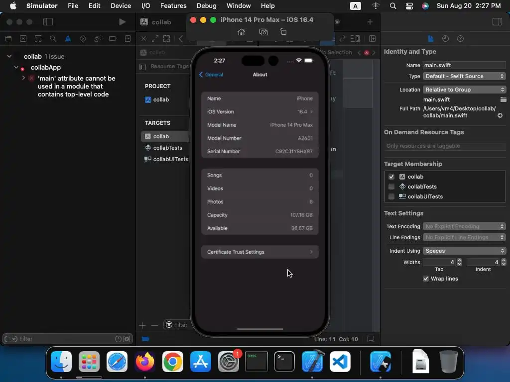Click the Name field main.swift
This screenshot has width=510, height=382.
464,65
